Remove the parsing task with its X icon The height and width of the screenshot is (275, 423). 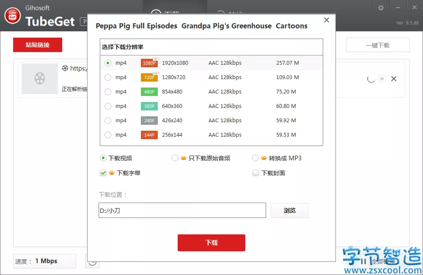coord(394,79)
